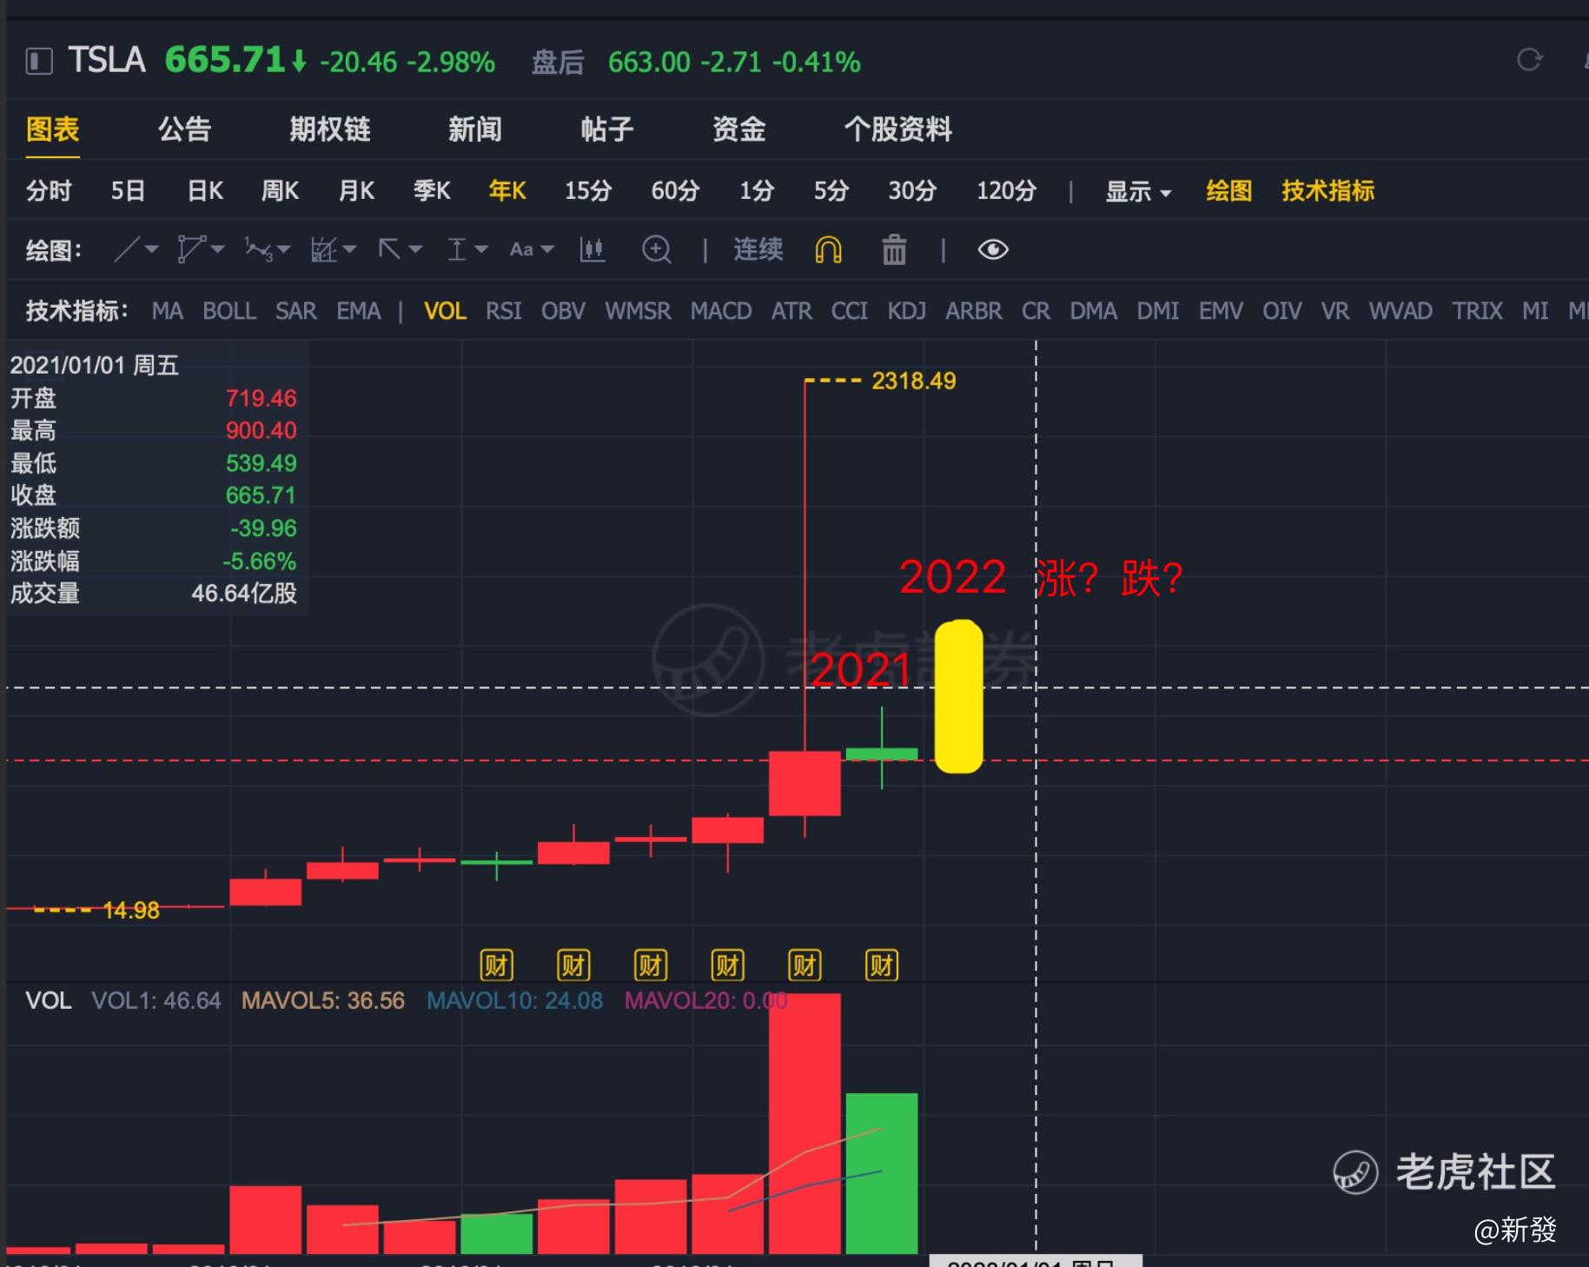This screenshot has width=1589, height=1267.
Task: Enable the OBV indicator
Action: pyautogui.click(x=563, y=311)
